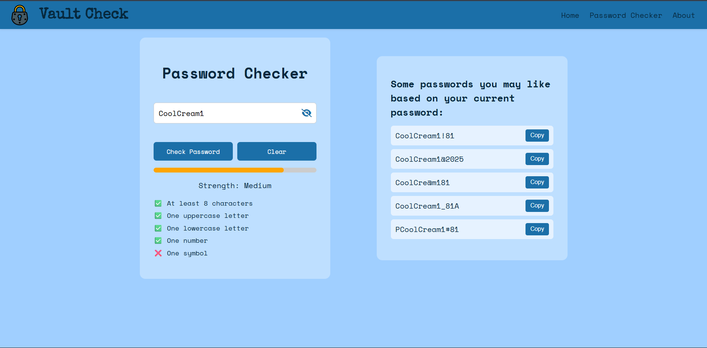Toggle password visibility eye icon
707x348 pixels.
click(x=306, y=113)
